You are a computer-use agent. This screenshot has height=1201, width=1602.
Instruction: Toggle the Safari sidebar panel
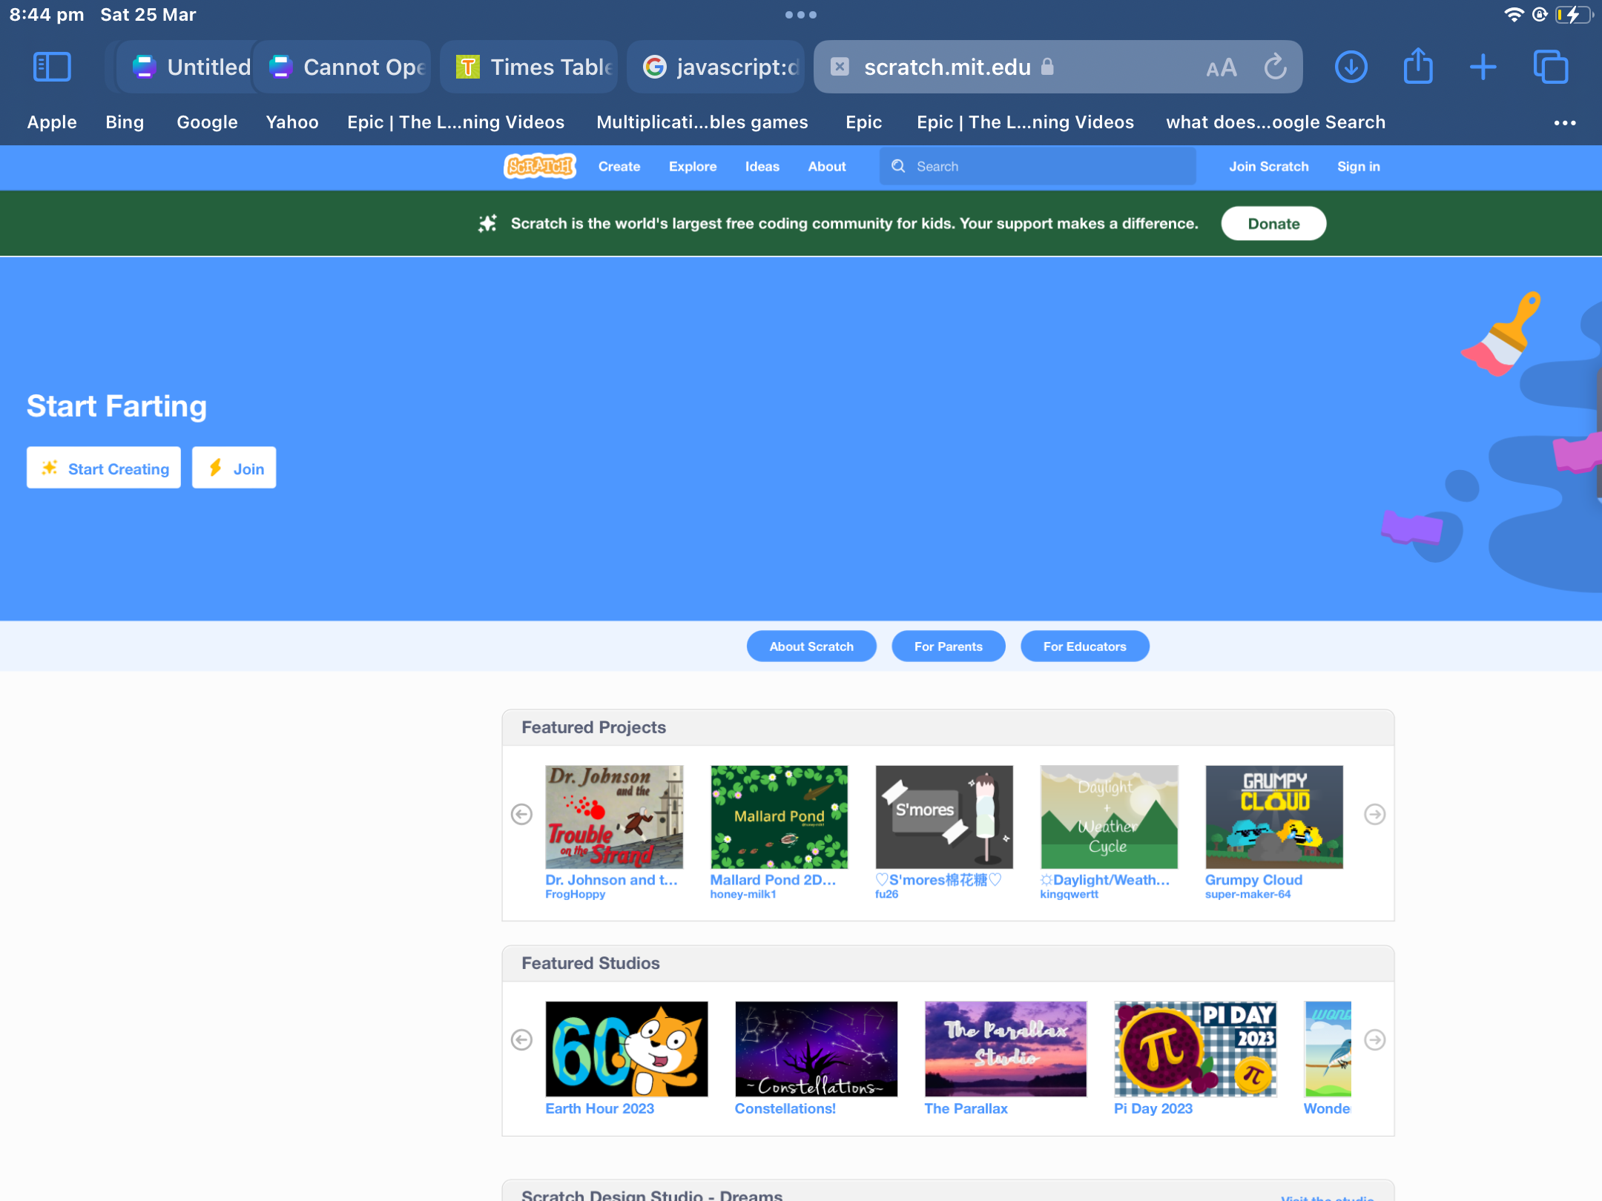52,67
